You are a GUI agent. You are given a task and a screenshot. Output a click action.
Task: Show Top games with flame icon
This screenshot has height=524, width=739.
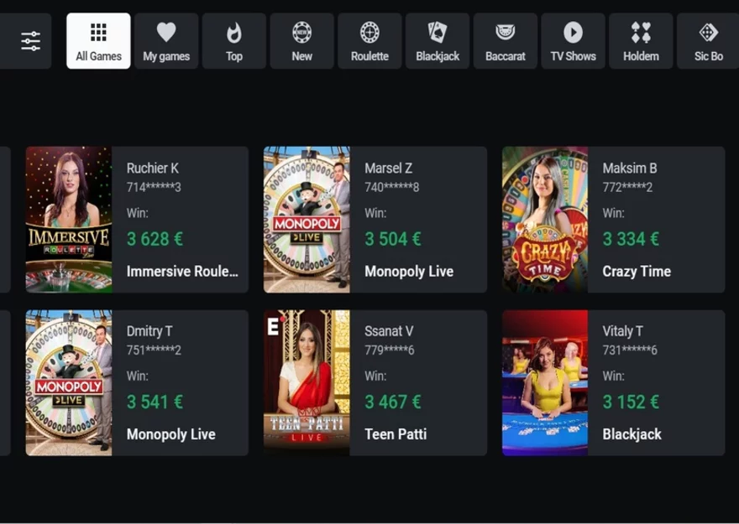point(233,41)
